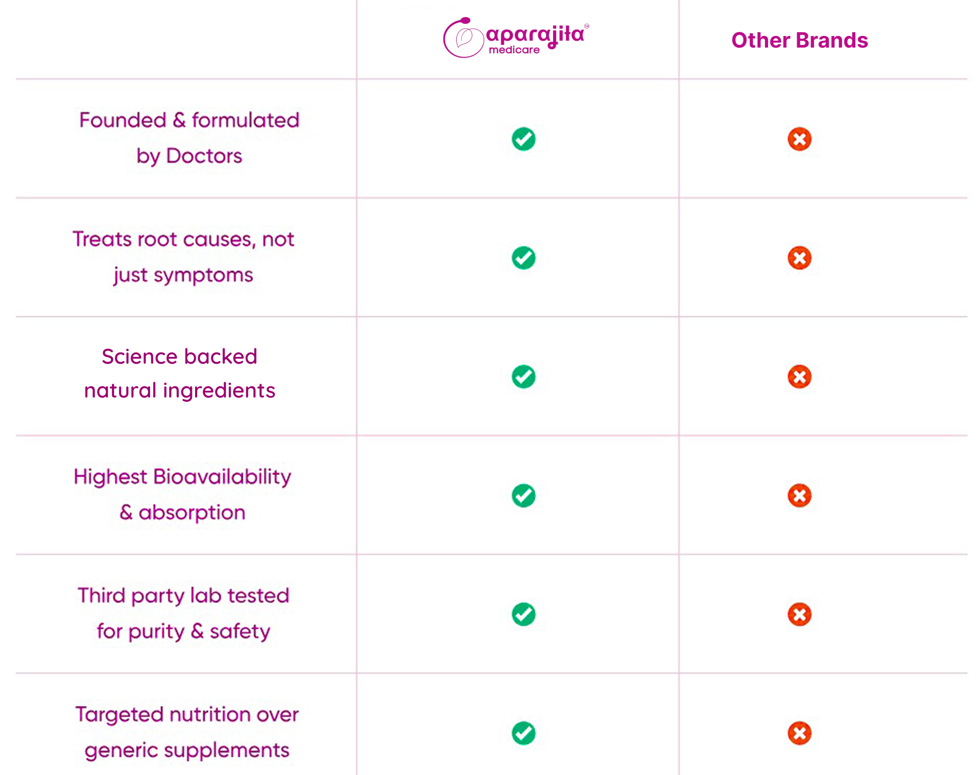Click green checkmark for Highest Bioavailability
Image resolution: width=977 pixels, height=775 pixels.
point(523,495)
